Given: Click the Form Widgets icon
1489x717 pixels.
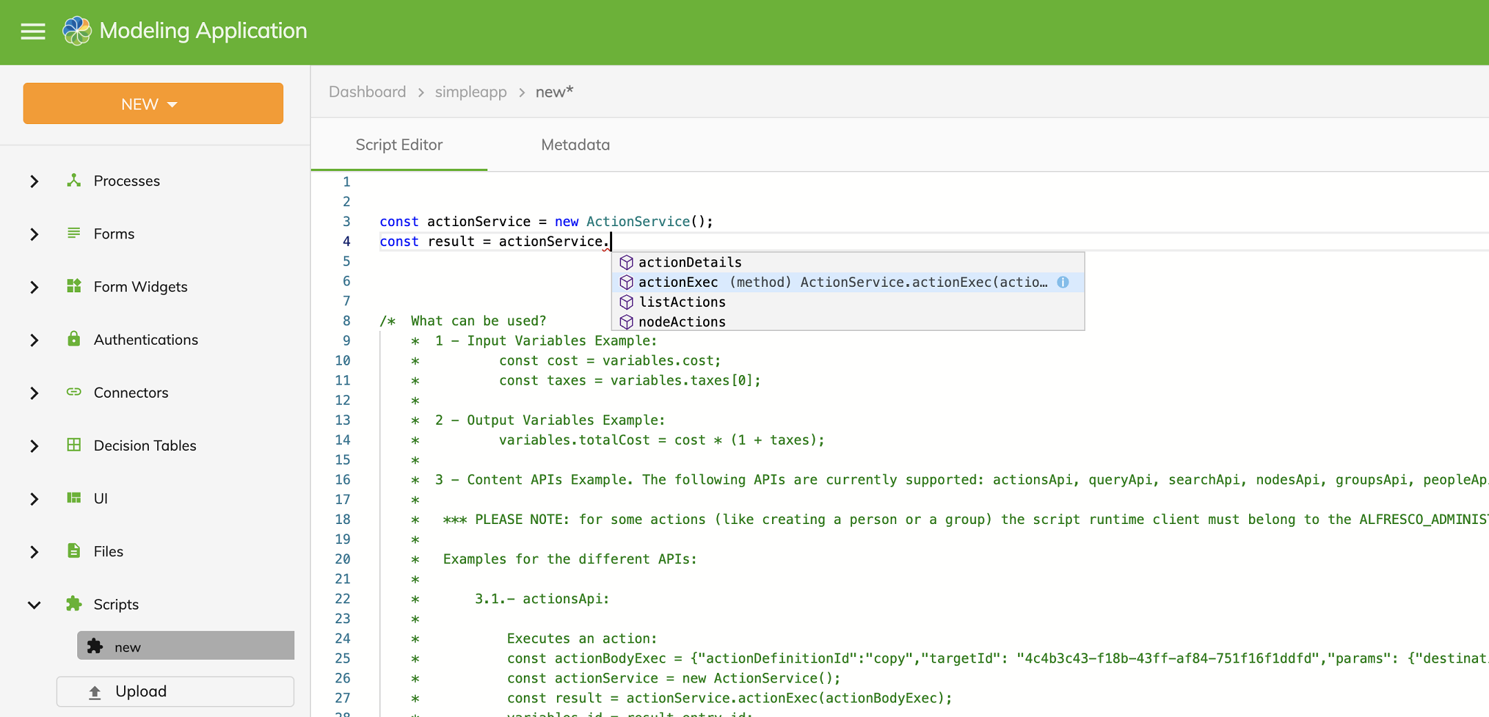Looking at the screenshot, I should coord(74,286).
